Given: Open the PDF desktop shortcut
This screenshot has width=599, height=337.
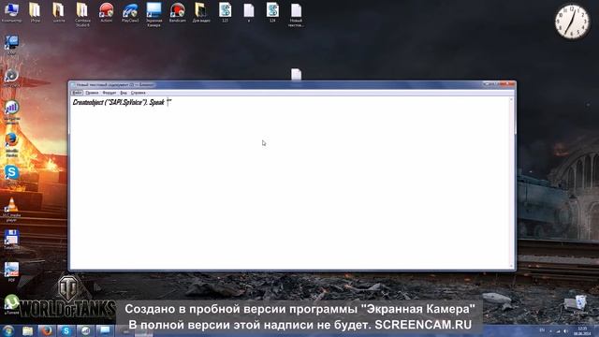Looking at the screenshot, I should pyautogui.click(x=11, y=272).
